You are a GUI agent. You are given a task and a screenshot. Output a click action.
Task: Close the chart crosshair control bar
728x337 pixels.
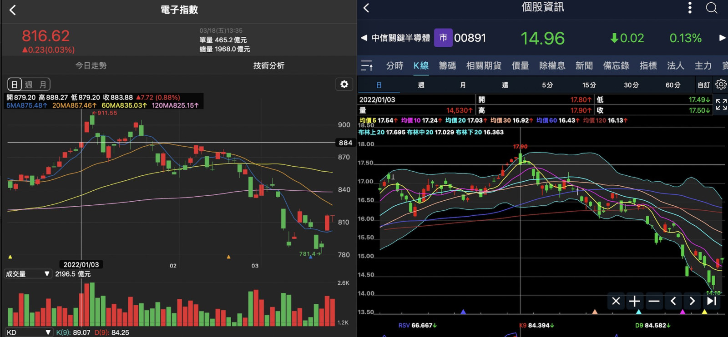[x=616, y=301]
